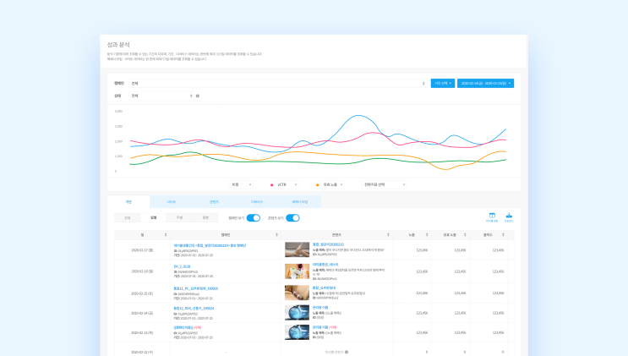Click the blue period select button
628x356 pixels.
443,84
